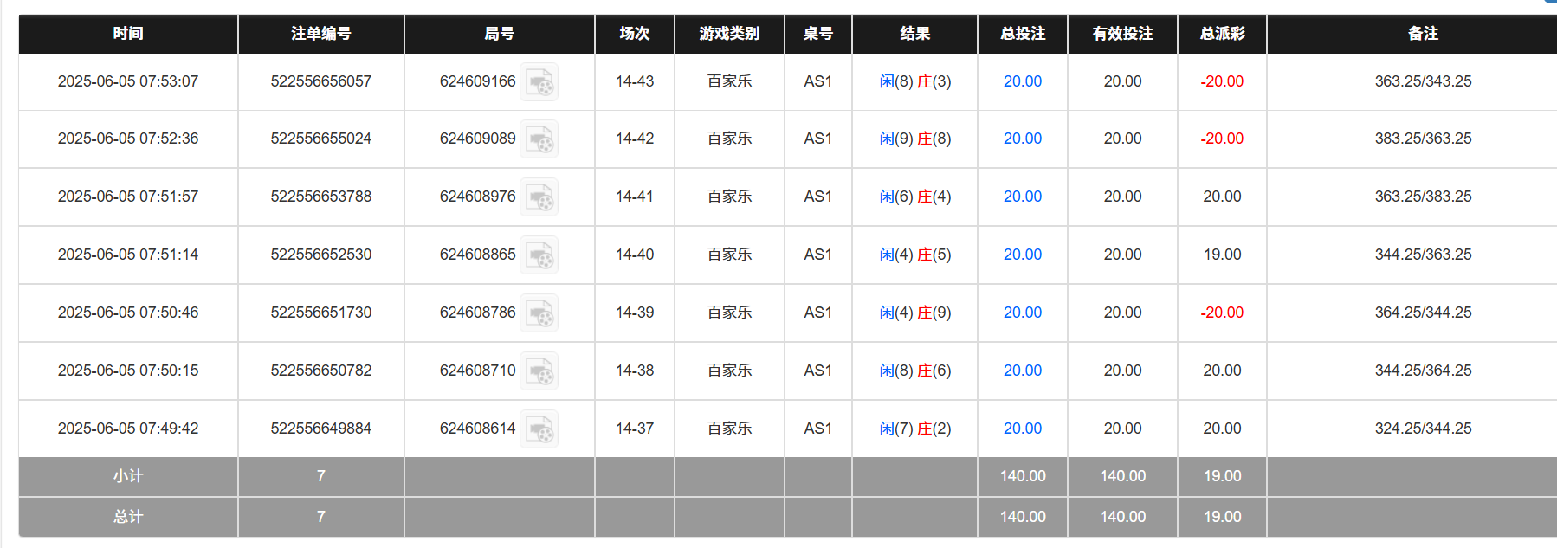The image size is (1557, 548).
Task: Click the 结果 column header
Action: [914, 34]
